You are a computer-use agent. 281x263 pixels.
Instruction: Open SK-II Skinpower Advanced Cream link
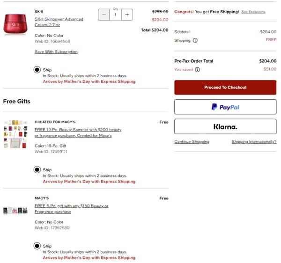[59, 22]
